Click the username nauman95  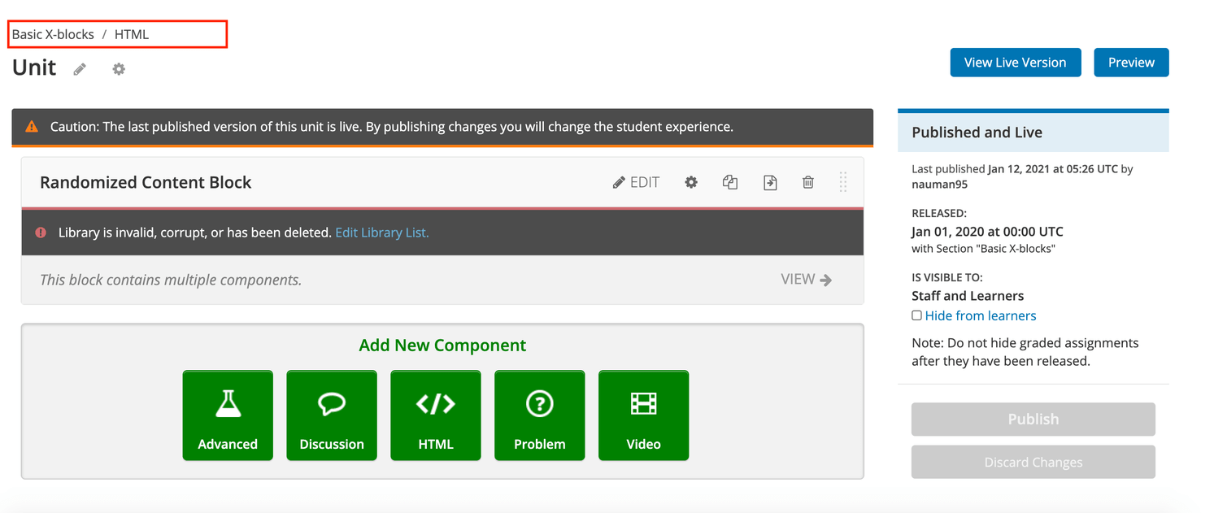tap(939, 184)
